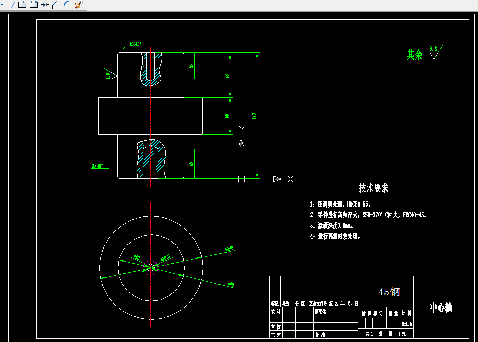Select the 170 overall length dimension
Screen dimensions: 478x342
point(254,116)
